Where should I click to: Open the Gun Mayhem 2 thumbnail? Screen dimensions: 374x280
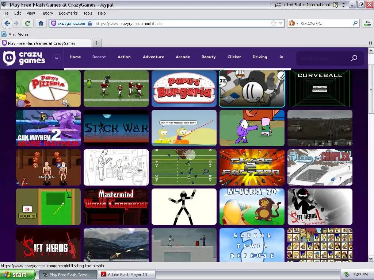click(48, 128)
